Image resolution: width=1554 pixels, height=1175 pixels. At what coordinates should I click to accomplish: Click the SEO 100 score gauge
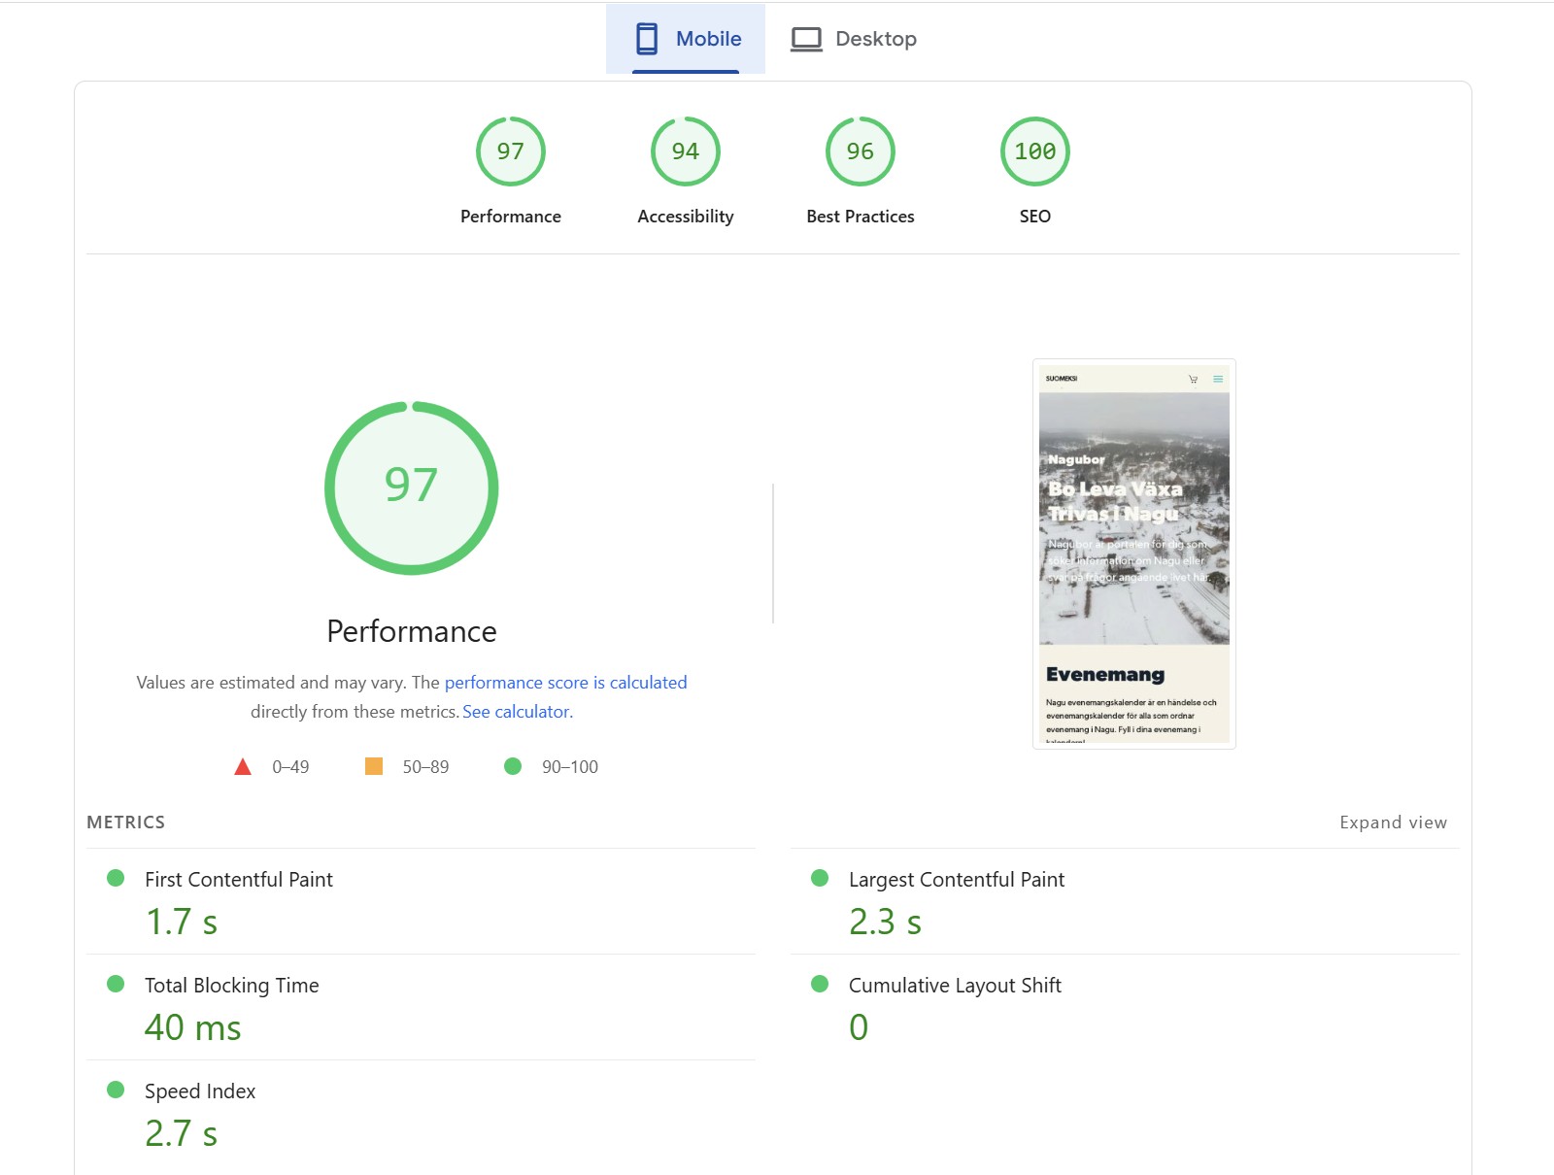coord(1034,151)
